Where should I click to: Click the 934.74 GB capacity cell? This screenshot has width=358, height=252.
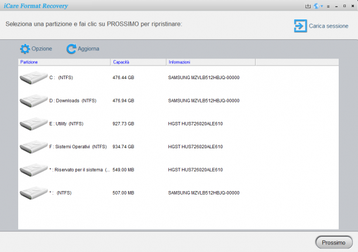pyautogui.click(x=123, y=147)
